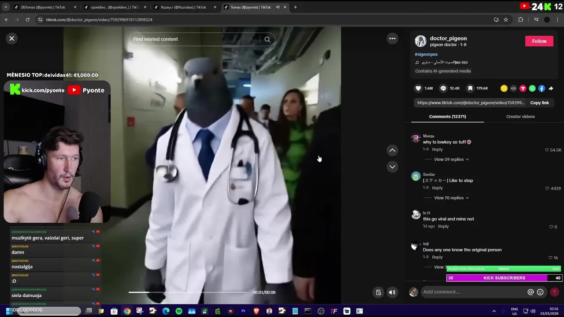Open comments via speech bubble icon
Image resolution: width=564 pixels, height=317 pixels.
(x=443, y=88)
